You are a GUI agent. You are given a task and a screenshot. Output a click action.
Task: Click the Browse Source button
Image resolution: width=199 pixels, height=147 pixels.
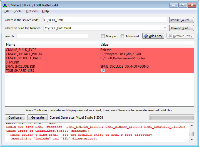[x=181, y=20]
